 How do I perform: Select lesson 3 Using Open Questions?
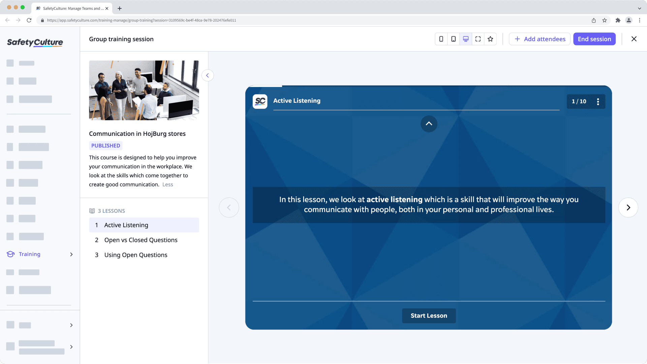135,255
